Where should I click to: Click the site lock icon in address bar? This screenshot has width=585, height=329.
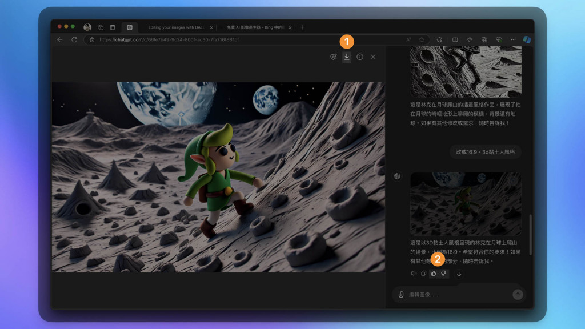(92, 39)
